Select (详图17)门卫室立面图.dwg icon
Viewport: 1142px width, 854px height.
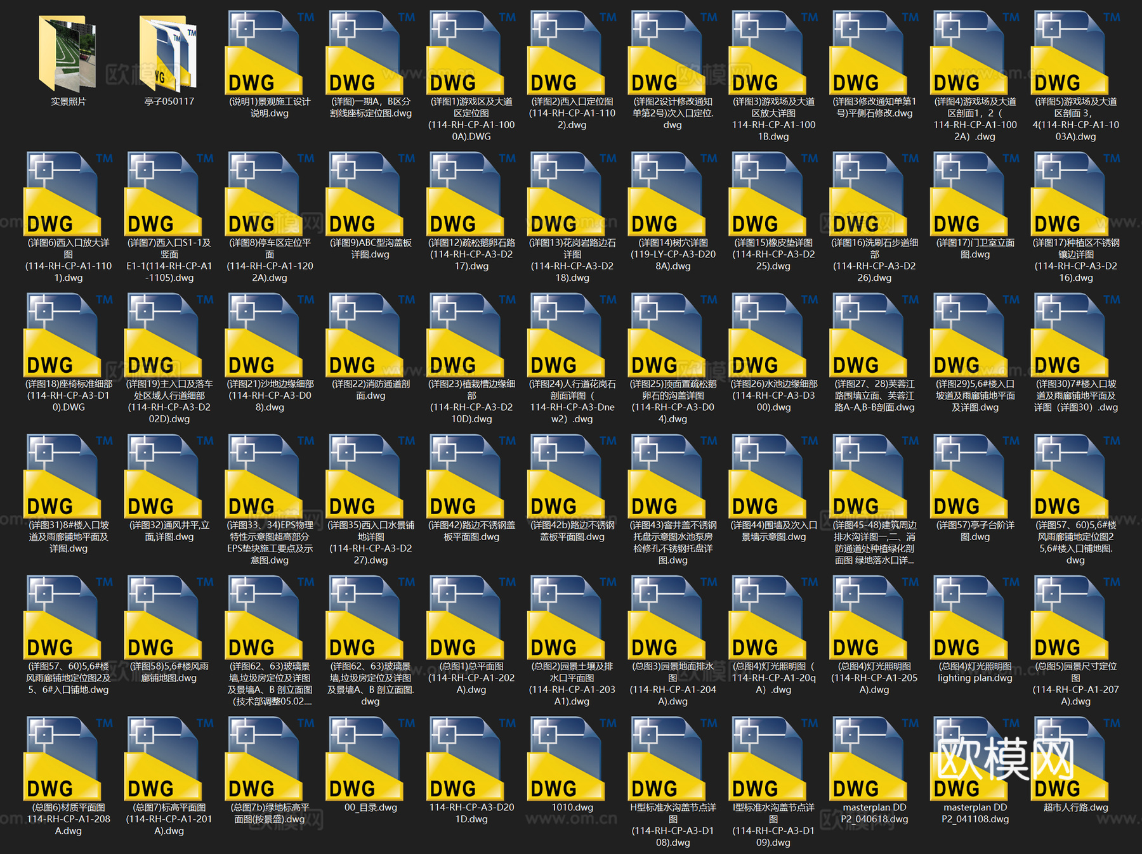click(969, 193)
